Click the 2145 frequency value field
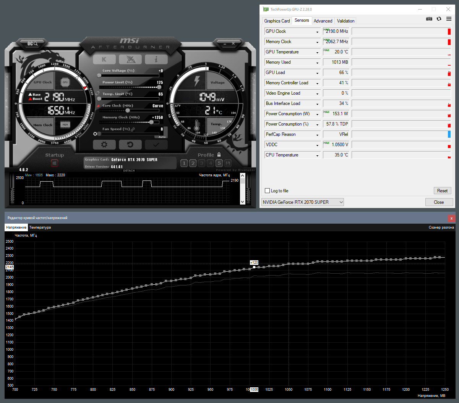This screenshot has width=459, height=403. click(10, 268)
